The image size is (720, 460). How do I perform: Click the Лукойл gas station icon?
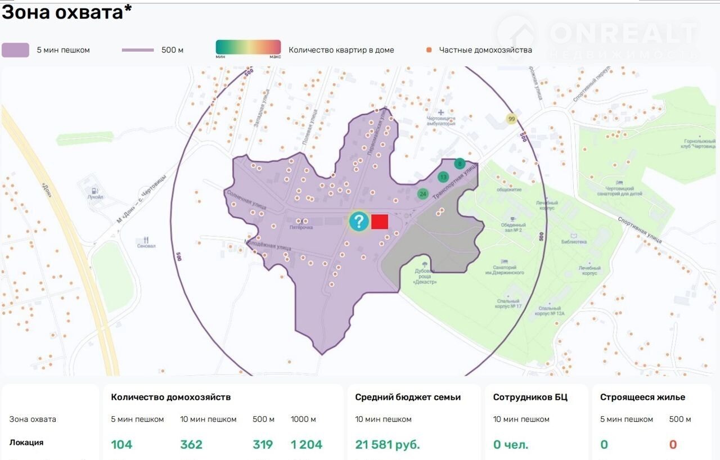[x=95, y=190]
